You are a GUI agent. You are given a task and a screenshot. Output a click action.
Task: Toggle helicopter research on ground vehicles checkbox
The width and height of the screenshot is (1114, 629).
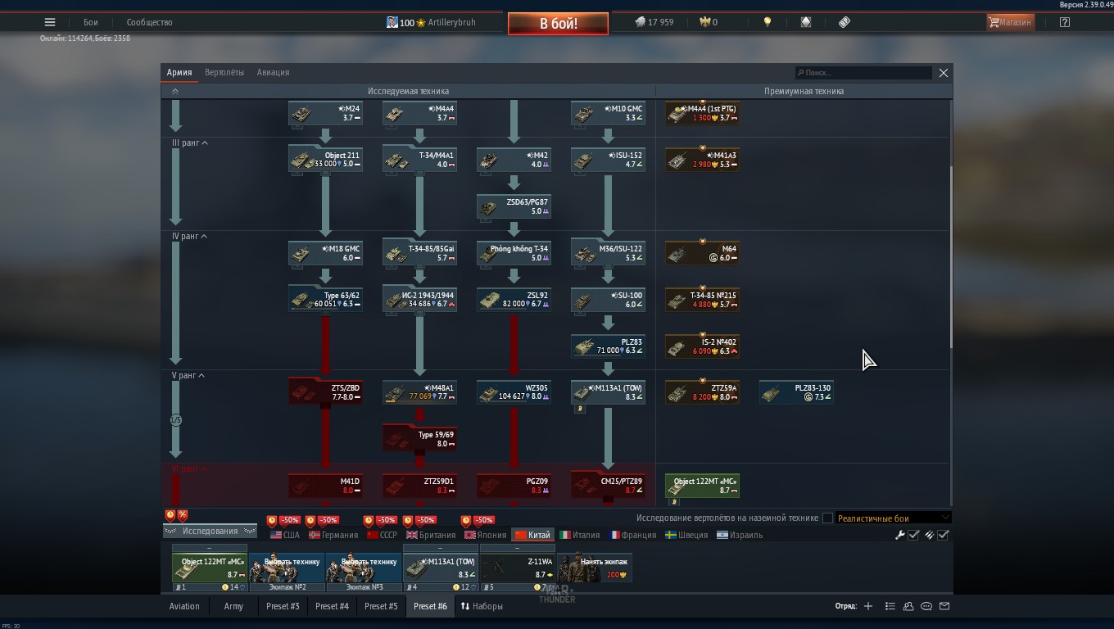click(x=827, y=518)
